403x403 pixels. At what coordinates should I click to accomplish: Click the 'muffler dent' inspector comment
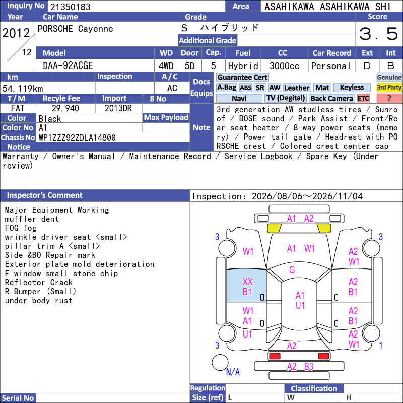tap(32, 219)
